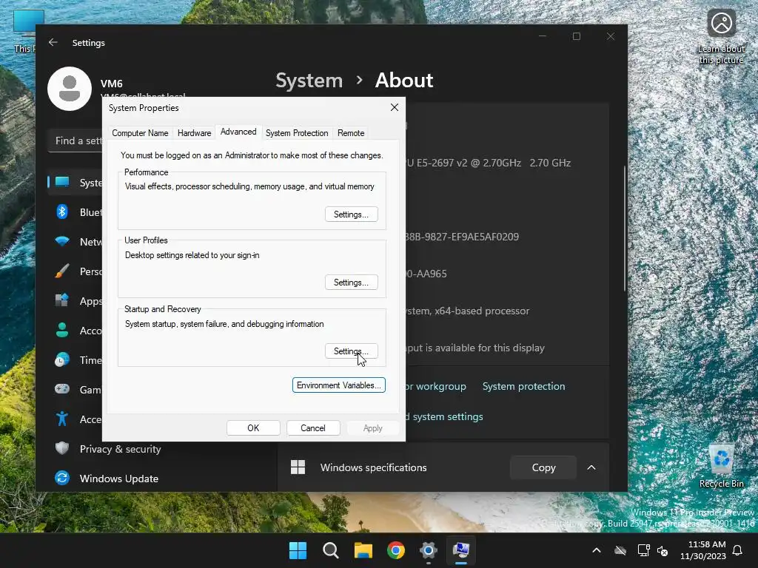Open taskbar Search
The width and height of the screenshot is (758, 568).
click(x=331, y=550)
